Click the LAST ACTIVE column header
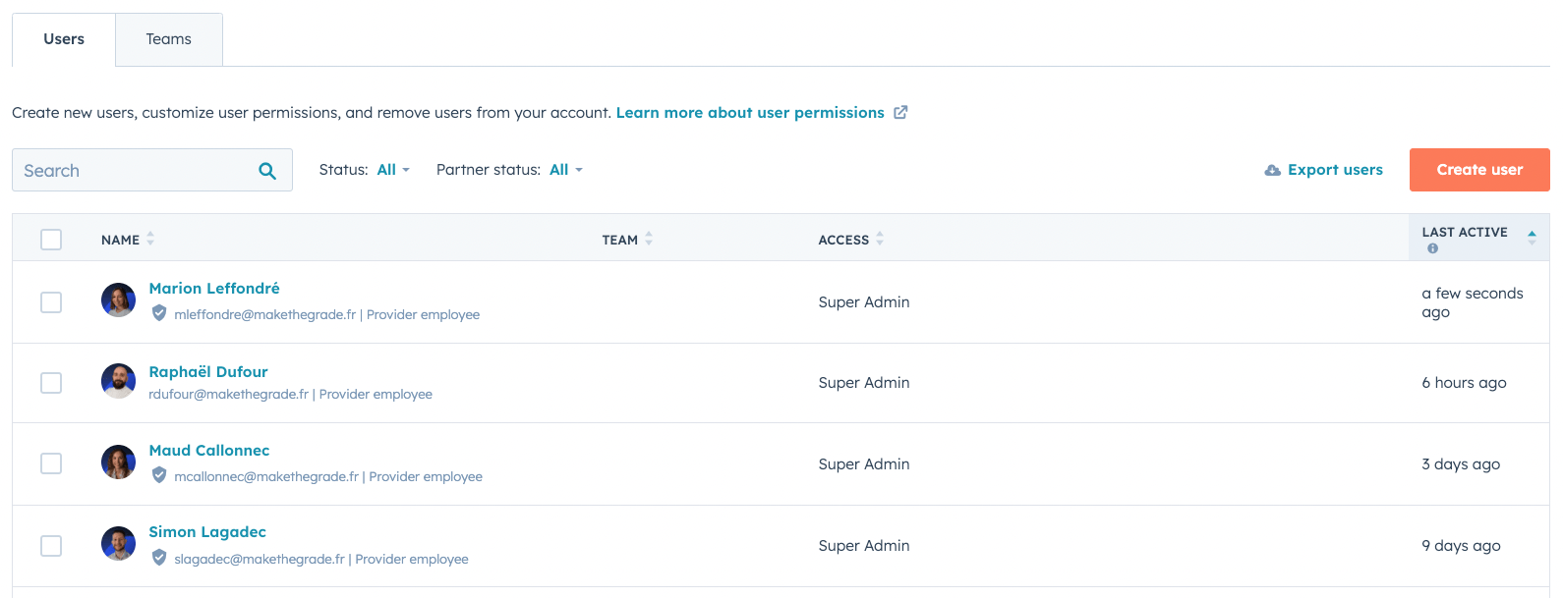1563x598 pixels. 1465,233
